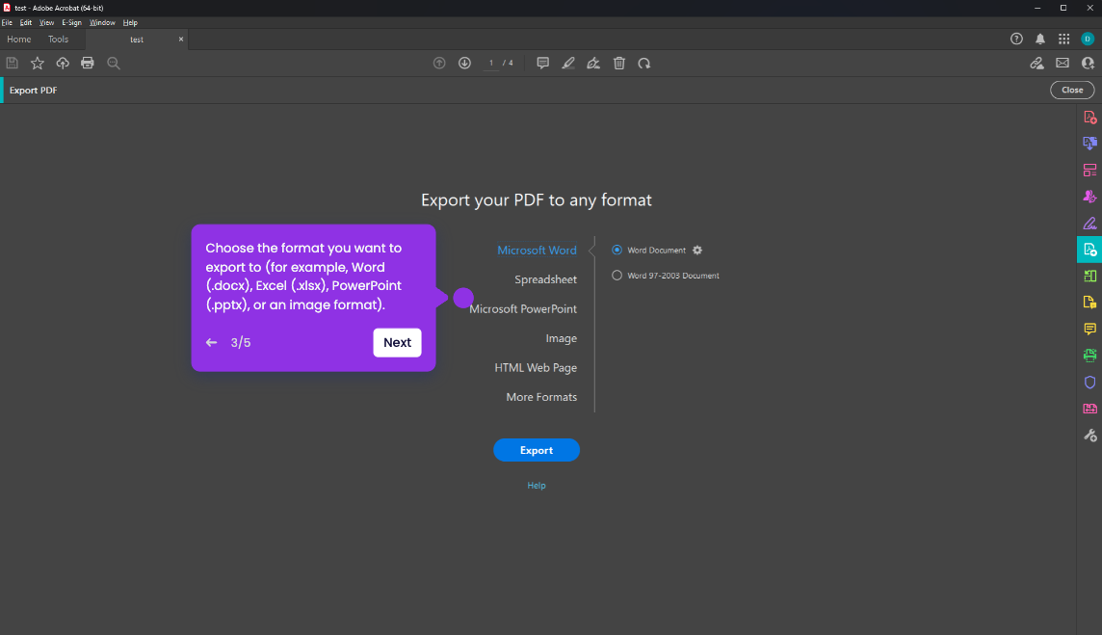Switch to the Tools tab
The width and height of the screenshot is (1102, 635).
[59, 40]
